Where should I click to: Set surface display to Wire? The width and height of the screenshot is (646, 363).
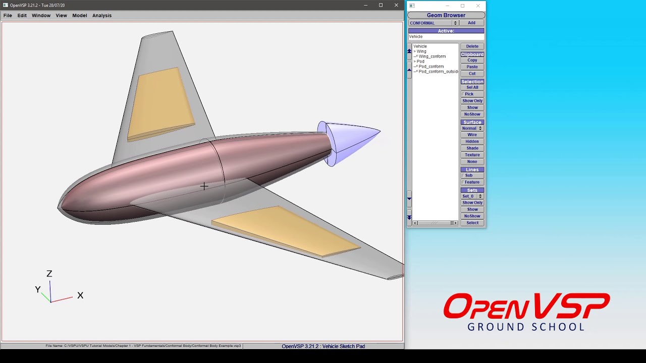[x=472, y=135]
